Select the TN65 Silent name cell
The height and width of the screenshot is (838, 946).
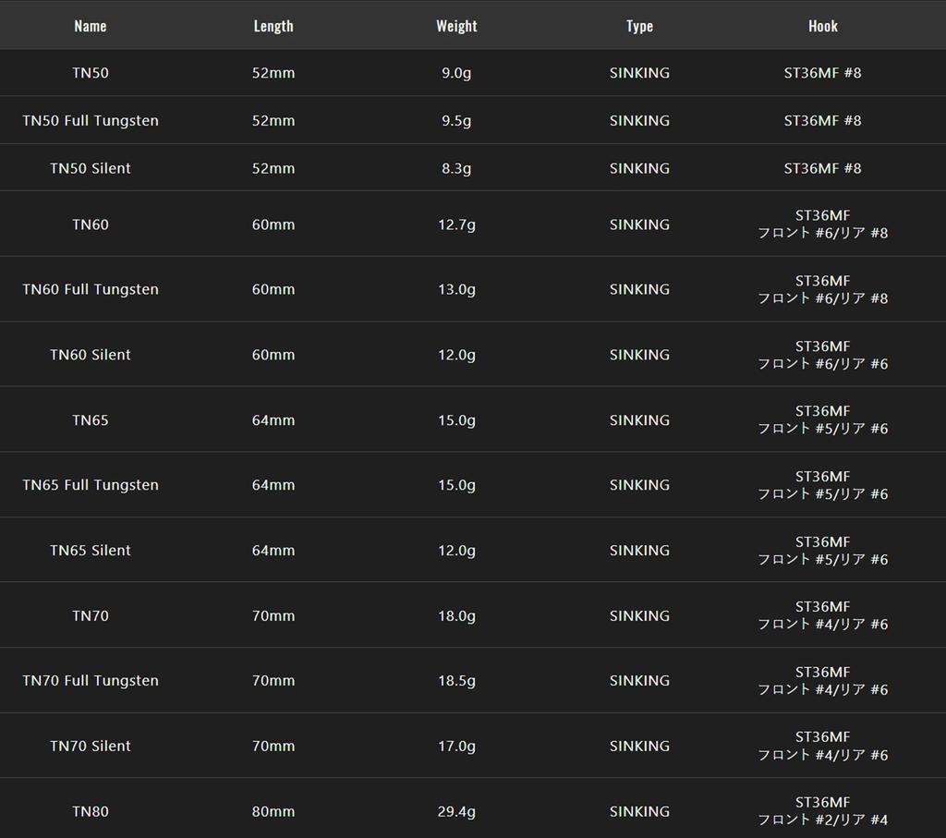91,551
